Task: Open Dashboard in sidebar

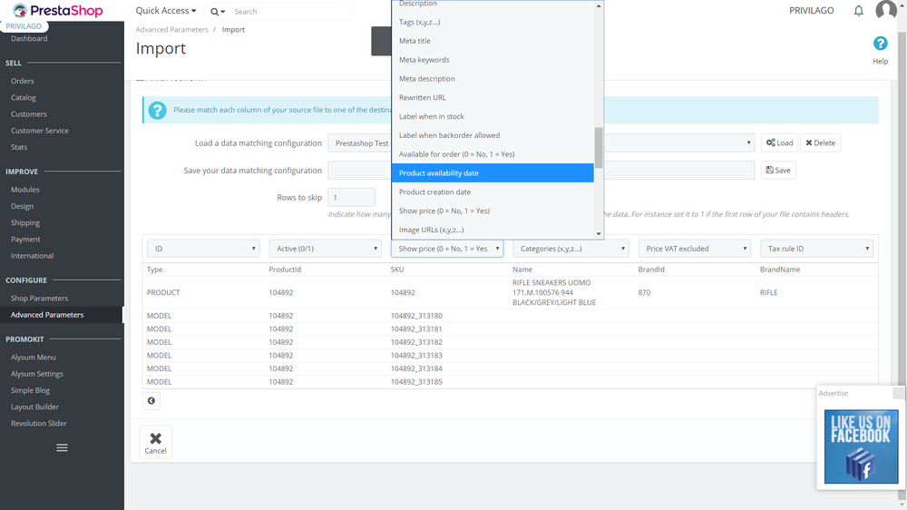Action: tap(29, 38)
